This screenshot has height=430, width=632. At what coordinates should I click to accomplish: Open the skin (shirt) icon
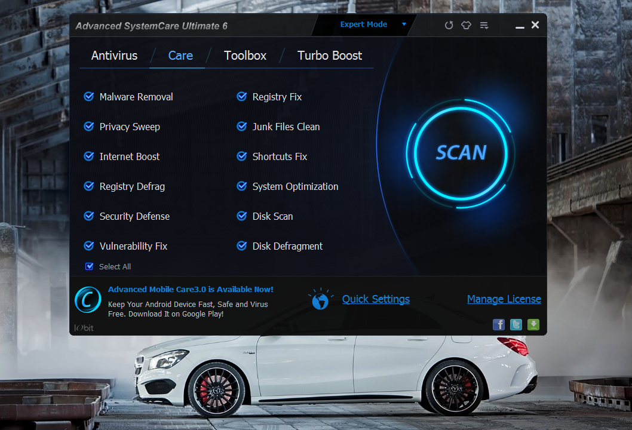pos(467,26)
